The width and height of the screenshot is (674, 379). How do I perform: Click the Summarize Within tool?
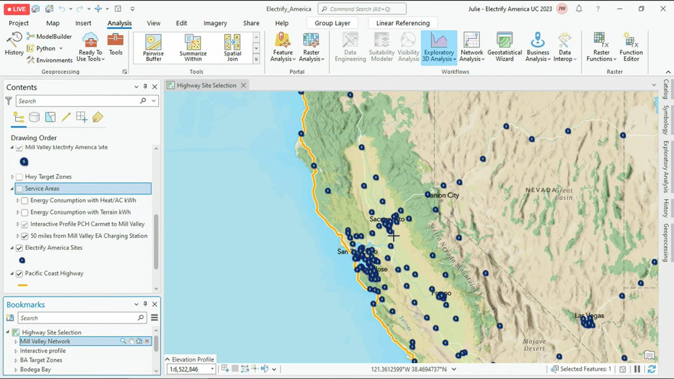(x=193, y=48)
